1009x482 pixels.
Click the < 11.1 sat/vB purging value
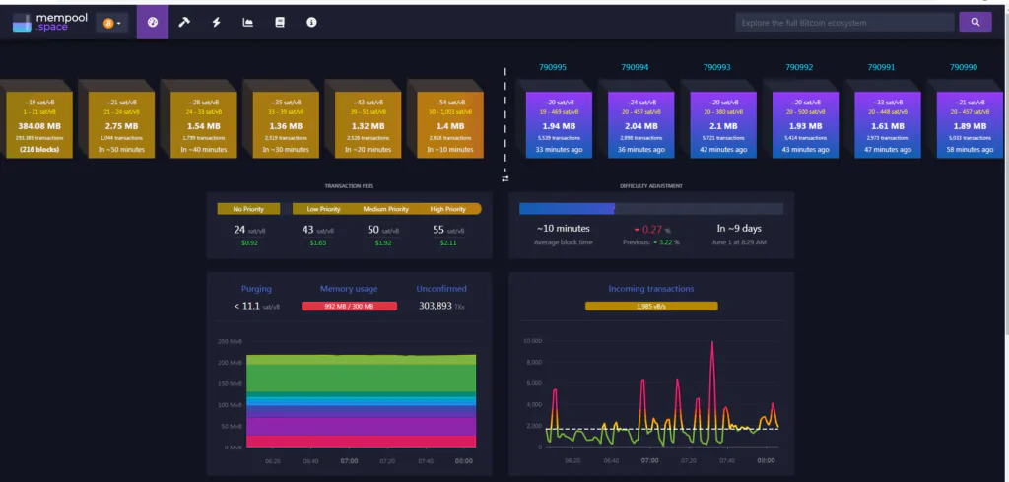pyautogui.click(x=257, y=307)
